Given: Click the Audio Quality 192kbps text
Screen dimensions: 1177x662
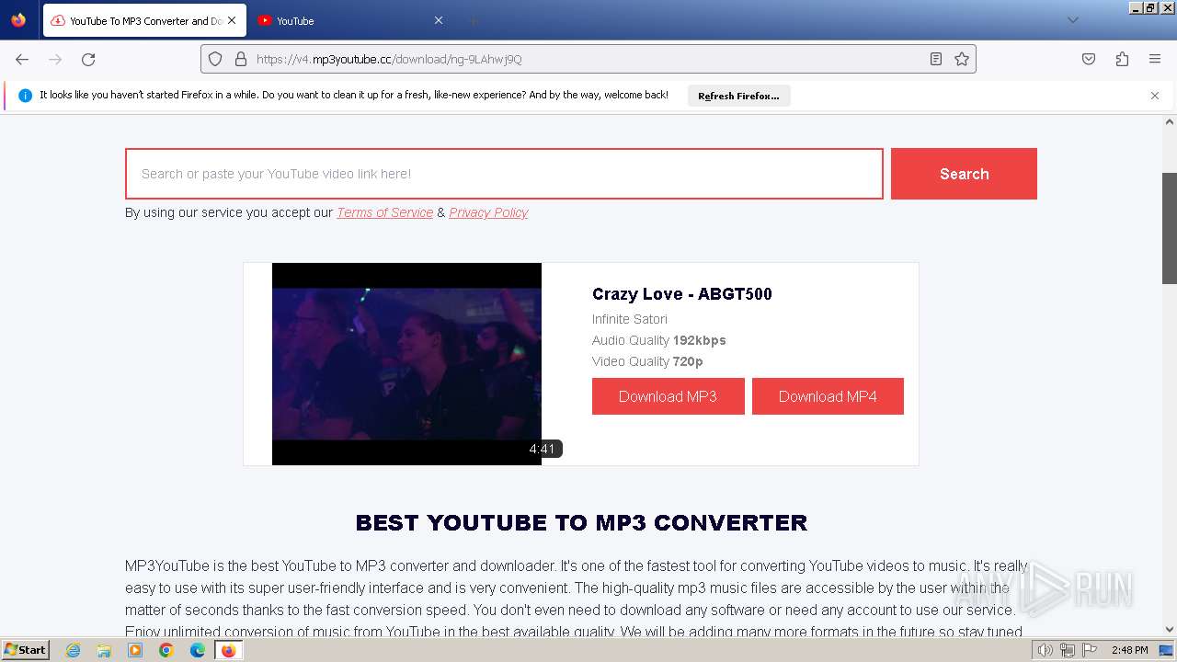Looking at the screenshot, I should click(659, 340).
